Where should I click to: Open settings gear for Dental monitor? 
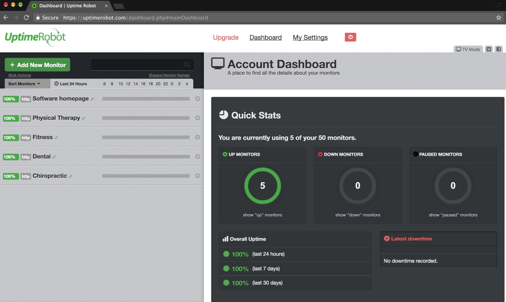pos(198,157)
